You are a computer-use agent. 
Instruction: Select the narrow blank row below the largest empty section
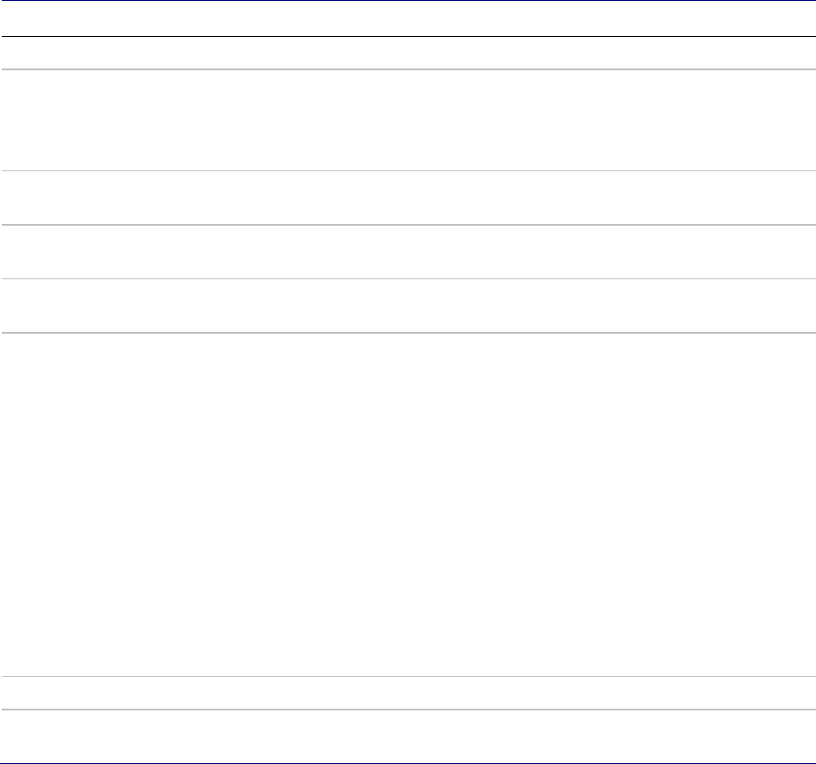point(408,693)
